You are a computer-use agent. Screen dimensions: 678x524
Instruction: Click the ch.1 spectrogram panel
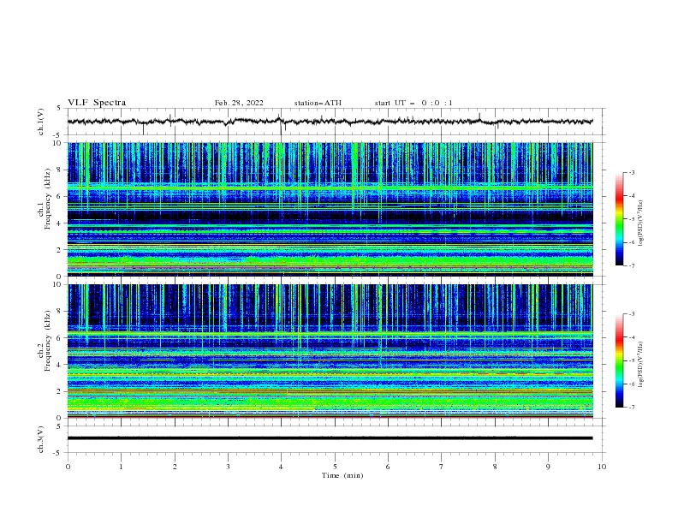coord(330,209)
